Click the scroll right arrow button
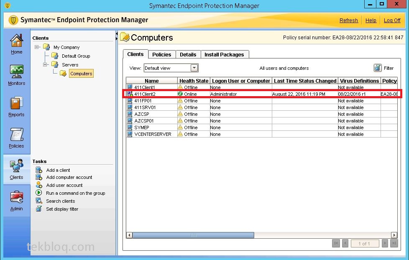 click(x=394, y=235)
